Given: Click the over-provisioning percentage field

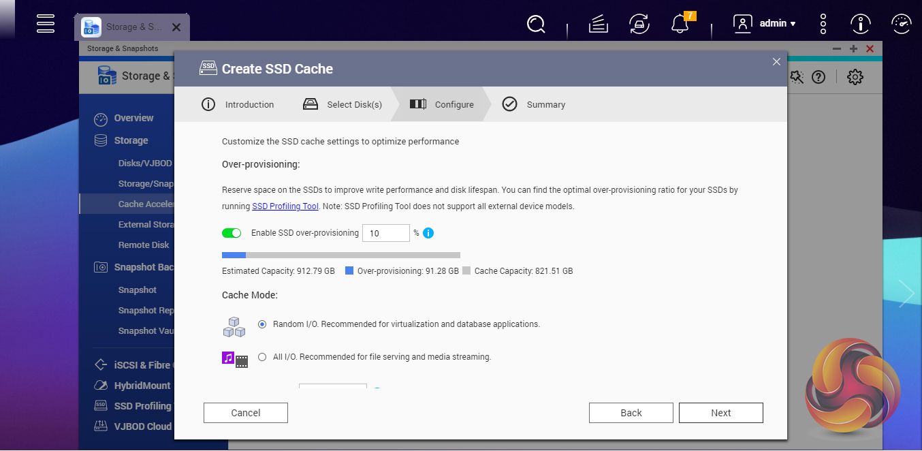Looking at the screenshot, I should pos(385,233).
